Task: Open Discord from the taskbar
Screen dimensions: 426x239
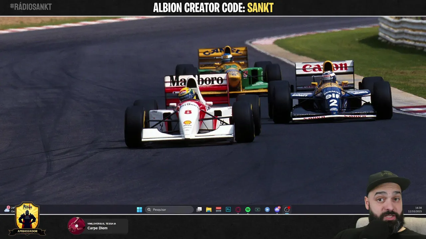Action: [x=277, y=209]
